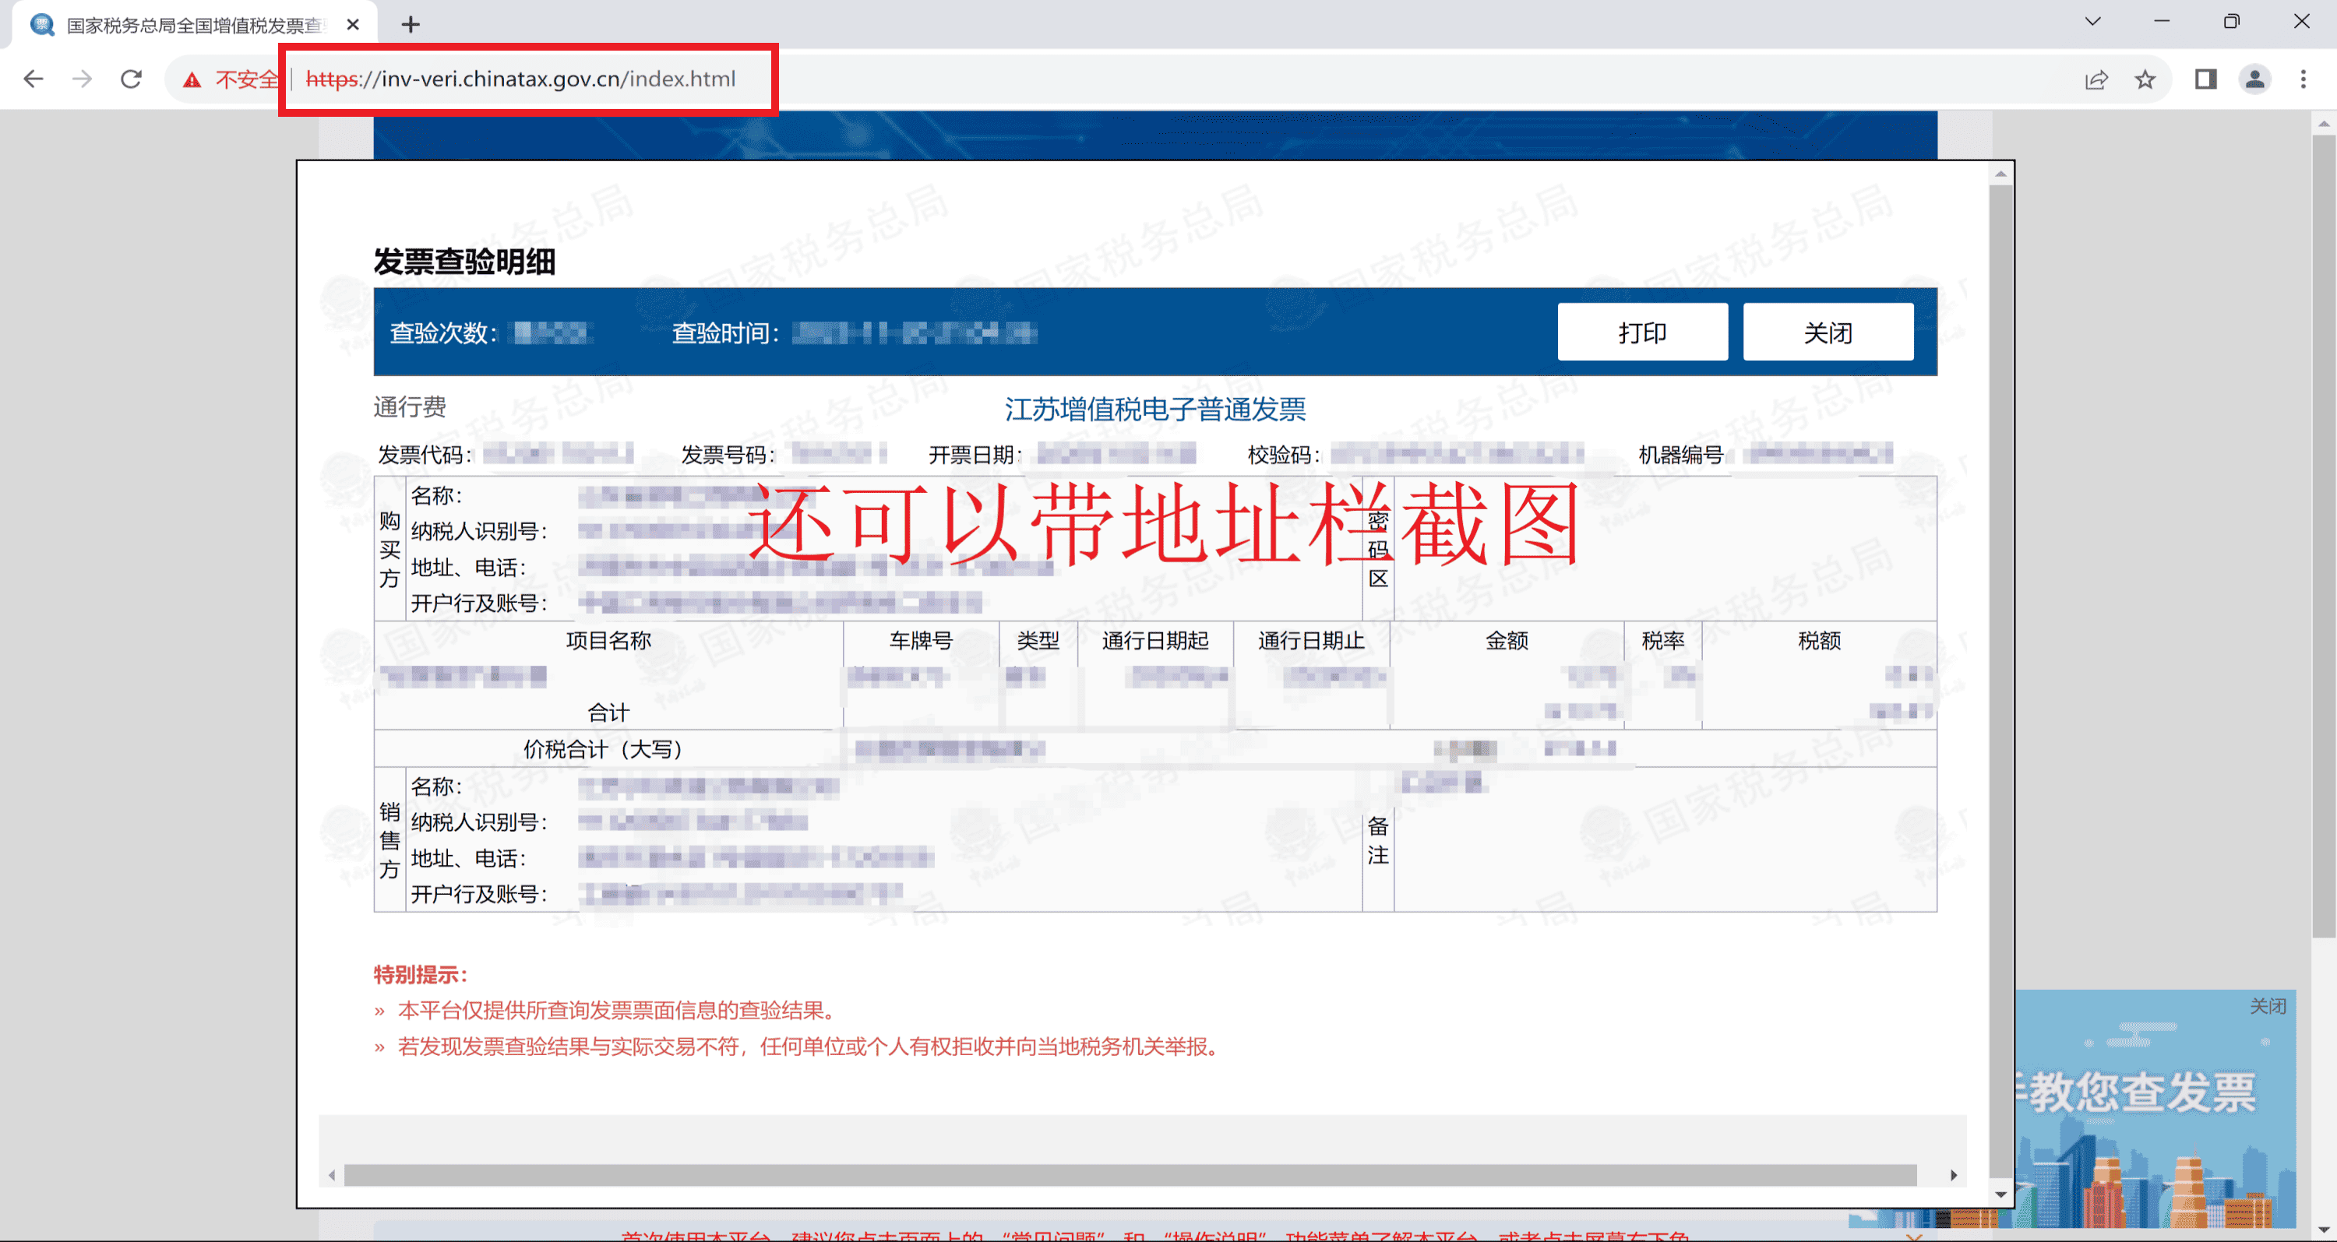Close the invoice verification tab
The width and height of the screenshot is (2337, 1242).
click(353, 24)
